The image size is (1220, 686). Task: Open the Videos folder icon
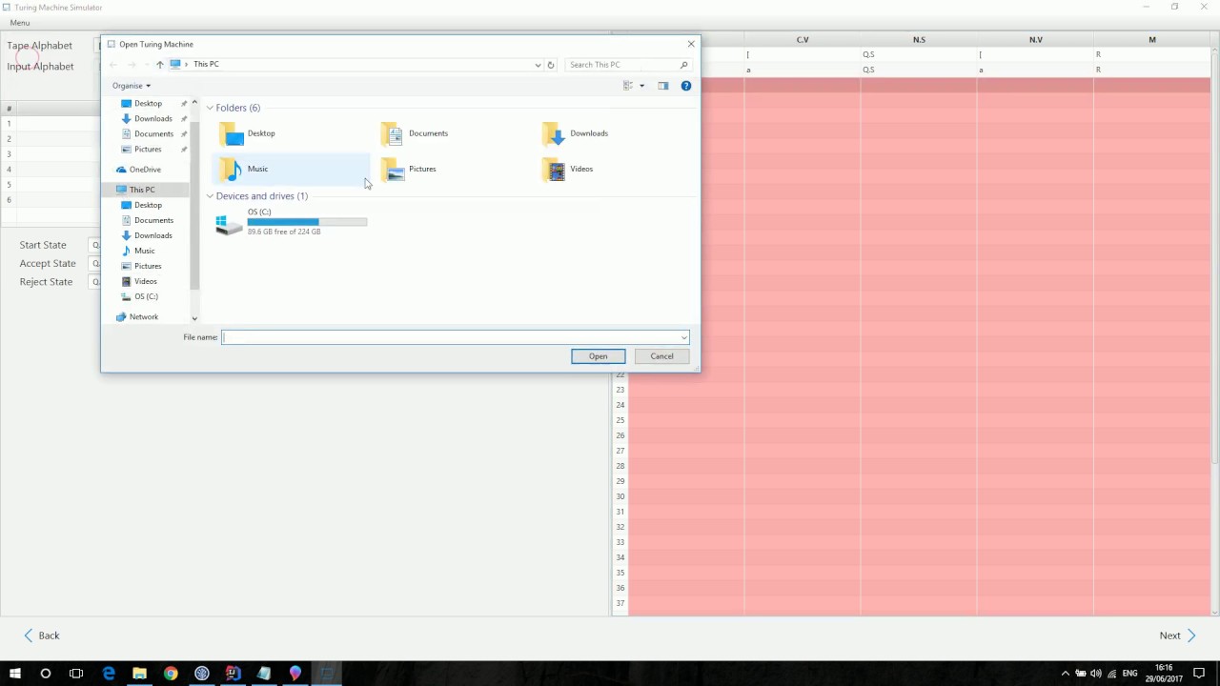point(557,170)
